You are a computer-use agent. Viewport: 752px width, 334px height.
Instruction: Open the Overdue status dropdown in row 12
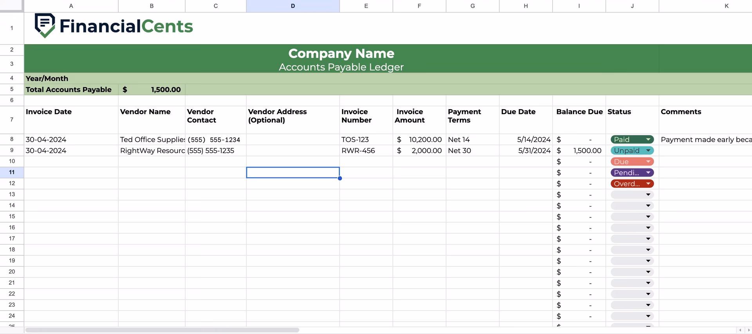pyautogui.click(x=632, y=183)
